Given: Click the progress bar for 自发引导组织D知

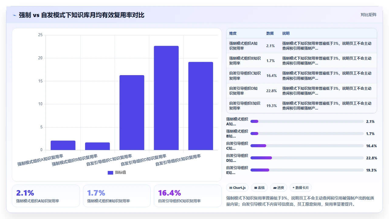Looking at the screenshot, I should tap(307, 158).
